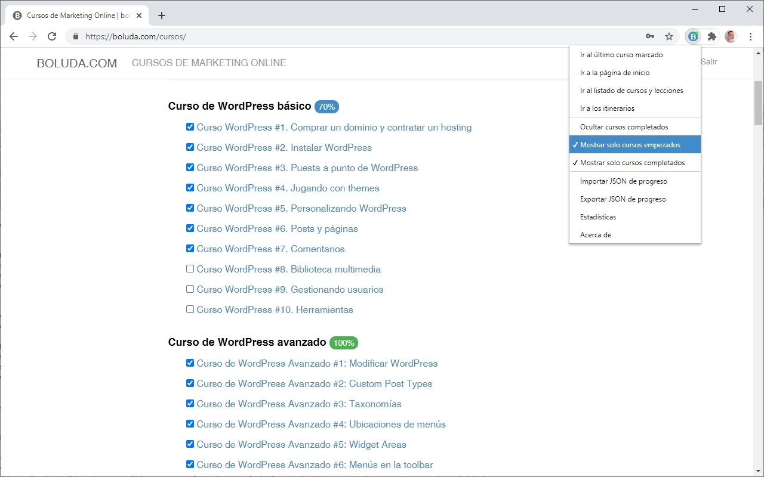
Task: Open a new tab with plus icon
Action: pos(162,16)
